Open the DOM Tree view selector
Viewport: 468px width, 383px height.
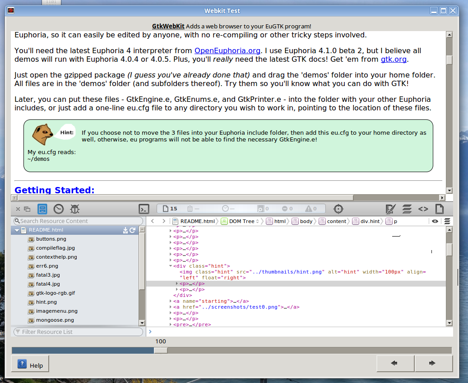tap(241, 221)
